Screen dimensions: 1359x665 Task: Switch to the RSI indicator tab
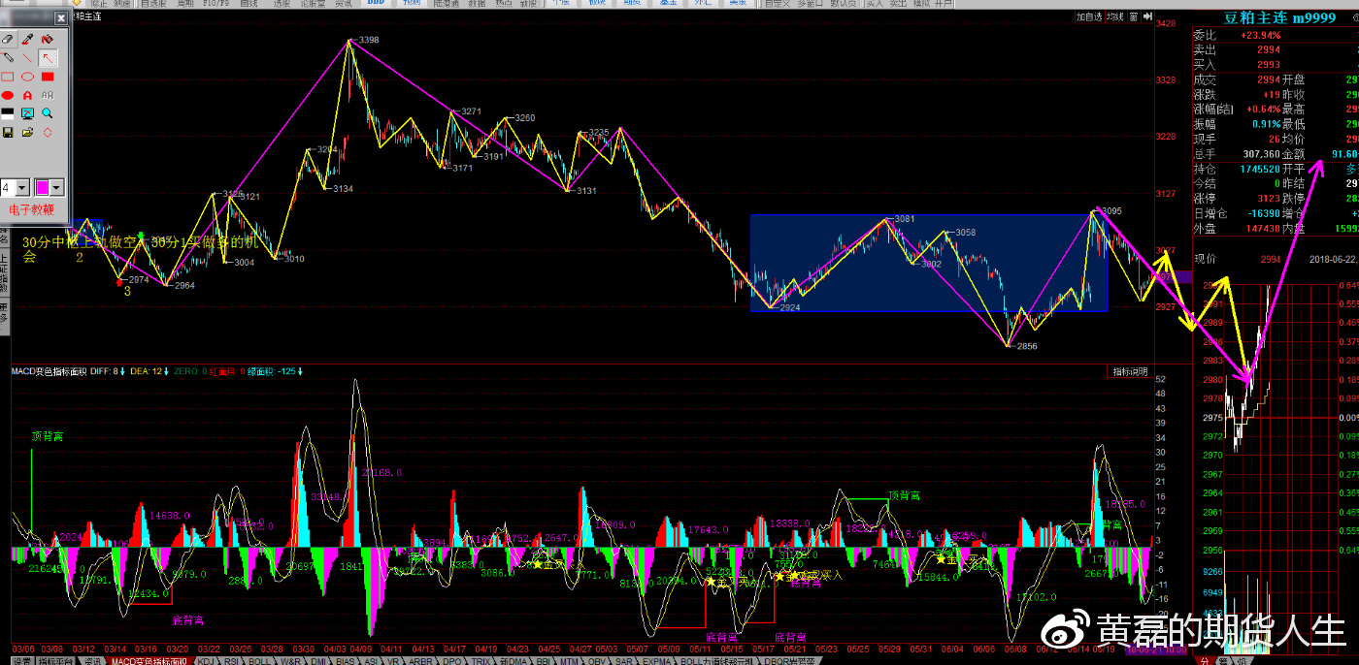(232, 660)
